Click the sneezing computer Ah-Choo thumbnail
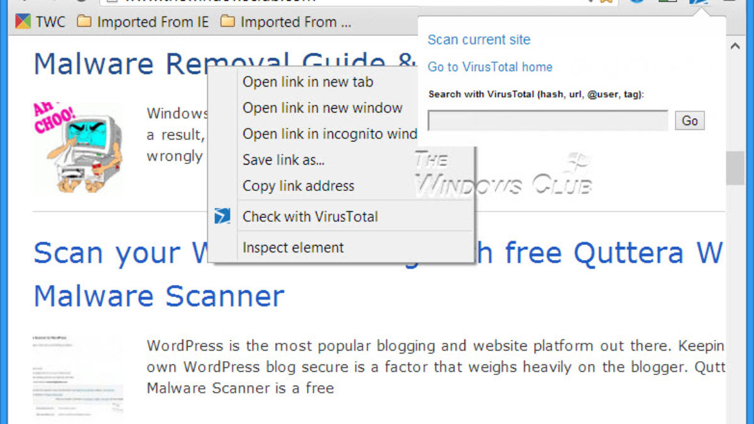Image resolution: width=754 pixels, height=424 pixels. click(x=79, y=146)
